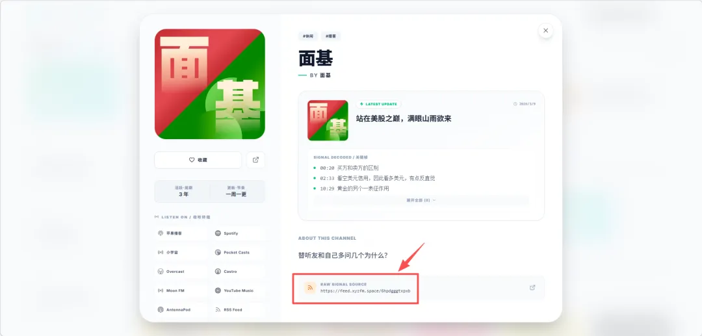
Task: Listen on YouTube Music
Action: pos(239,291)
